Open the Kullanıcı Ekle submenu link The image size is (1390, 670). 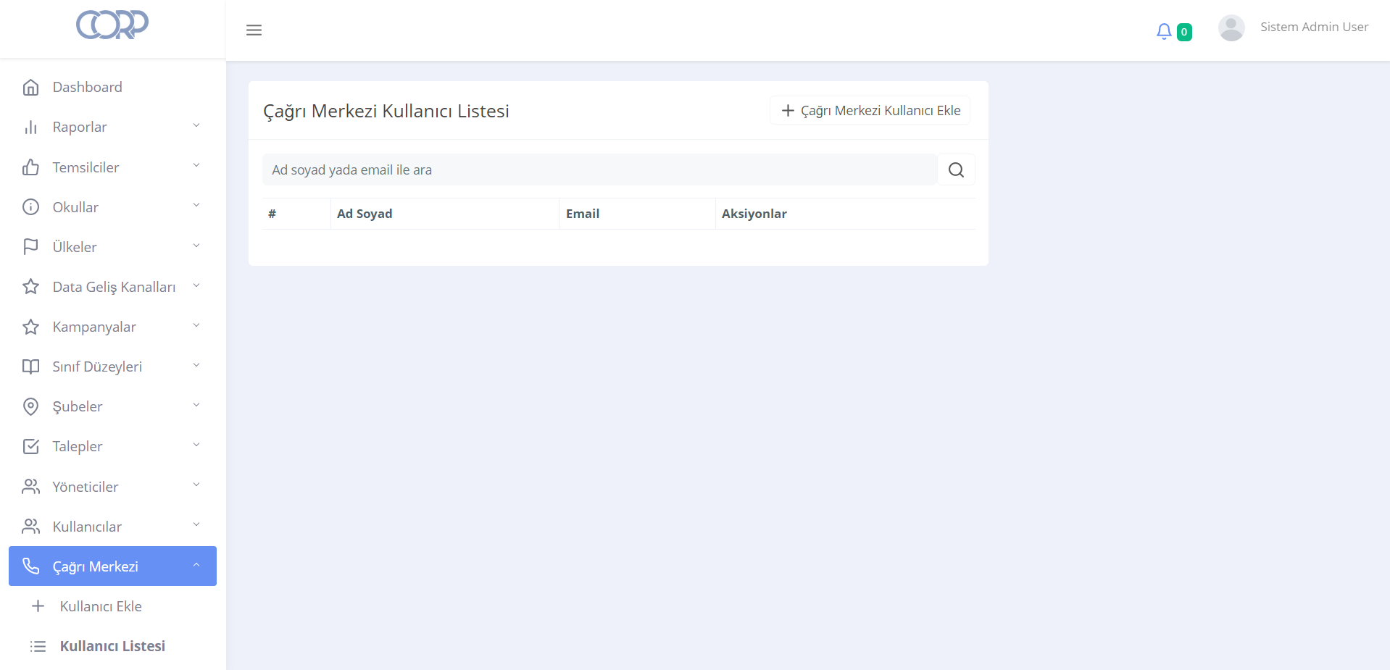pyautogui.click(x=101, y=606)
